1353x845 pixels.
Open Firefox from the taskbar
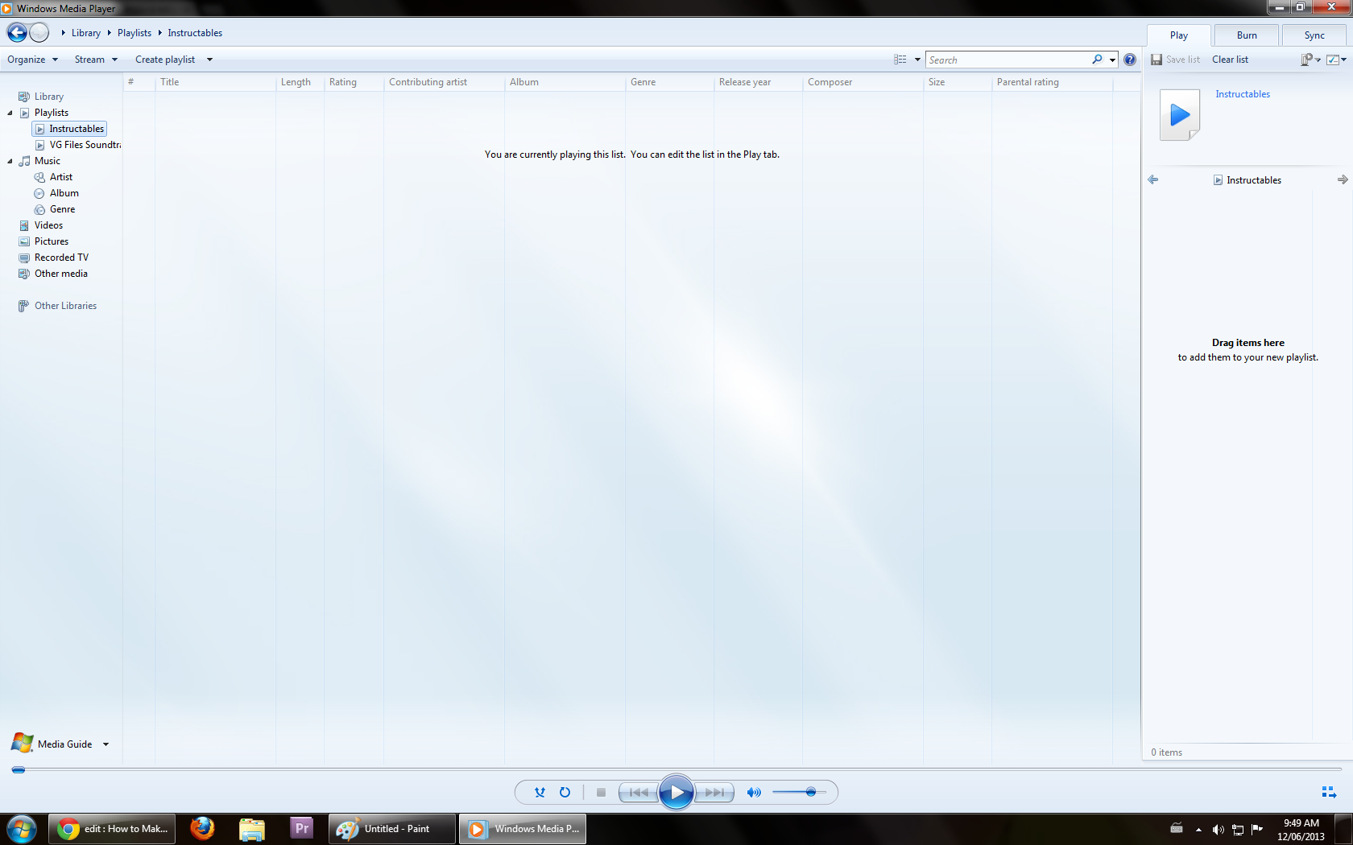coord(202,829)
